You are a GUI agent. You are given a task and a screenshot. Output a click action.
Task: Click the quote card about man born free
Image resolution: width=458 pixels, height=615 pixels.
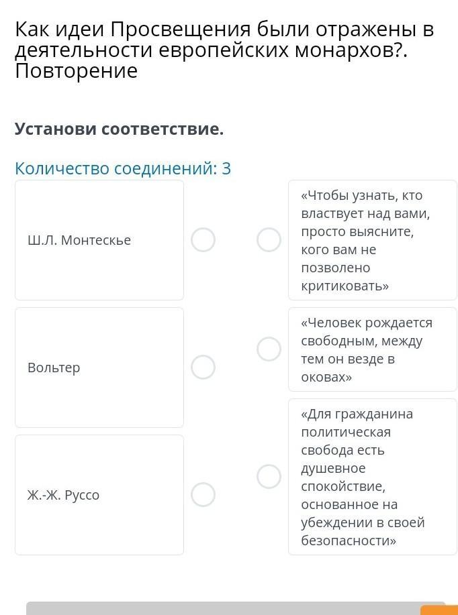pos(373,349)
